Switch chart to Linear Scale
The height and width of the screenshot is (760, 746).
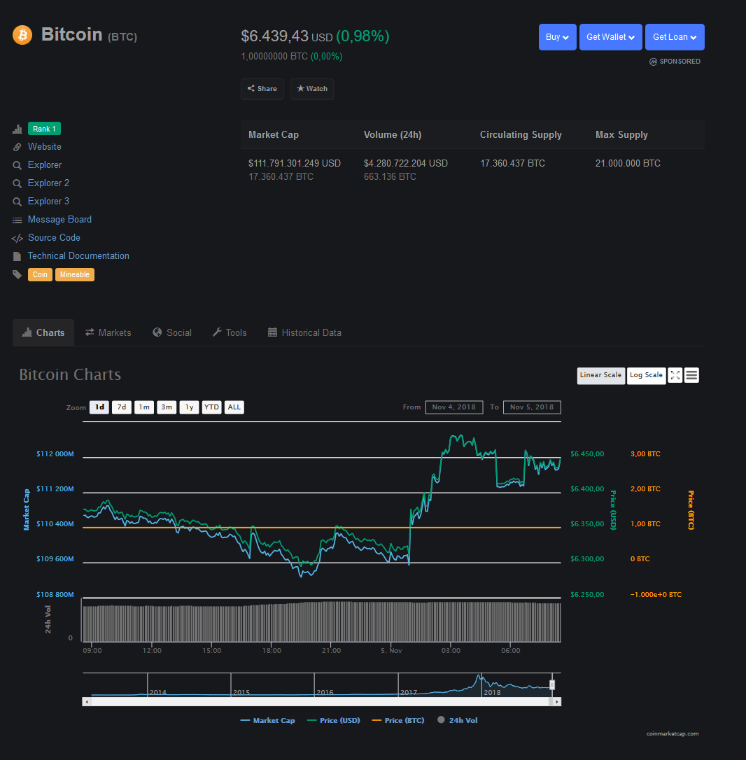(600, 375)
